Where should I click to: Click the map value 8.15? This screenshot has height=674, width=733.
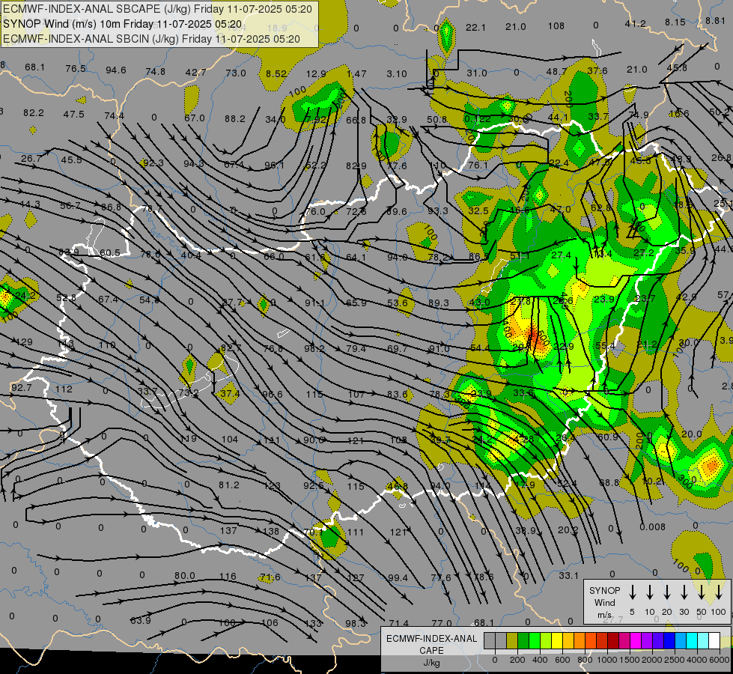point(675,22)
